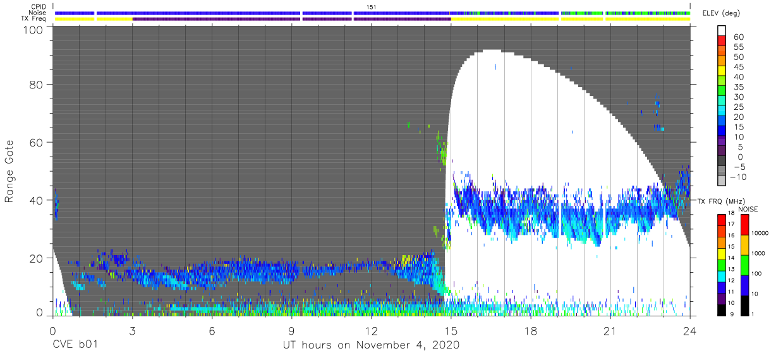Click the 6 tick on UT hours axis
Viewport: 776px width, 358px height.
click(212, 331)
